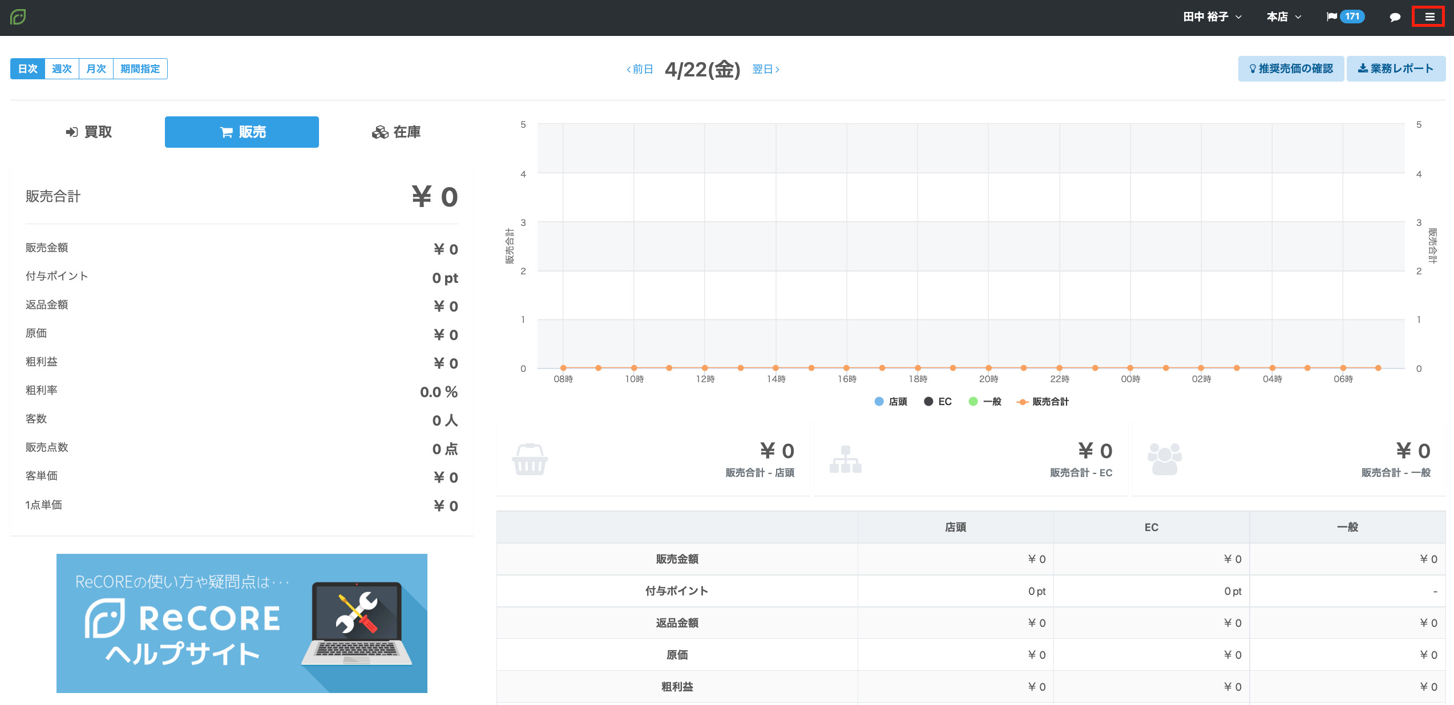Go to next day with 翌日 chevron

point(766,69)
